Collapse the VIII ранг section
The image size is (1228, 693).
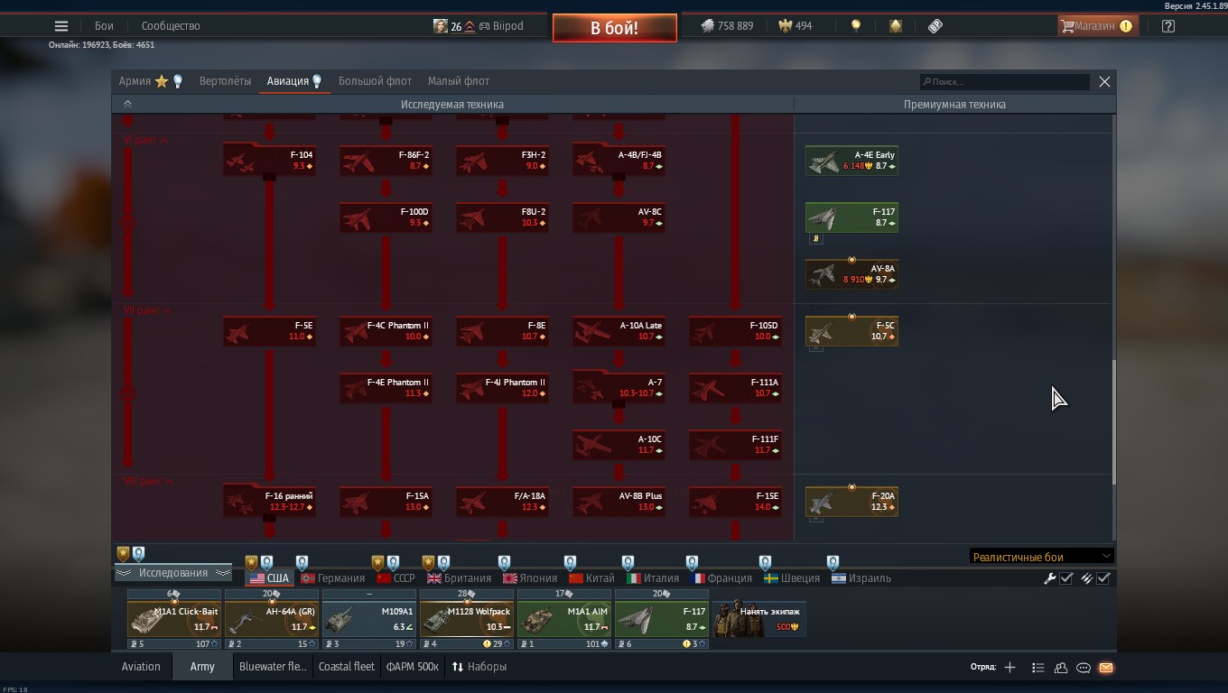[147, 481]
